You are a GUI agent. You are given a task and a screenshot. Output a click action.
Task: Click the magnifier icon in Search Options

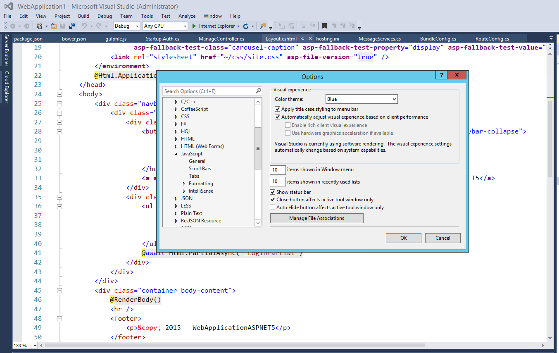(258, 91)
